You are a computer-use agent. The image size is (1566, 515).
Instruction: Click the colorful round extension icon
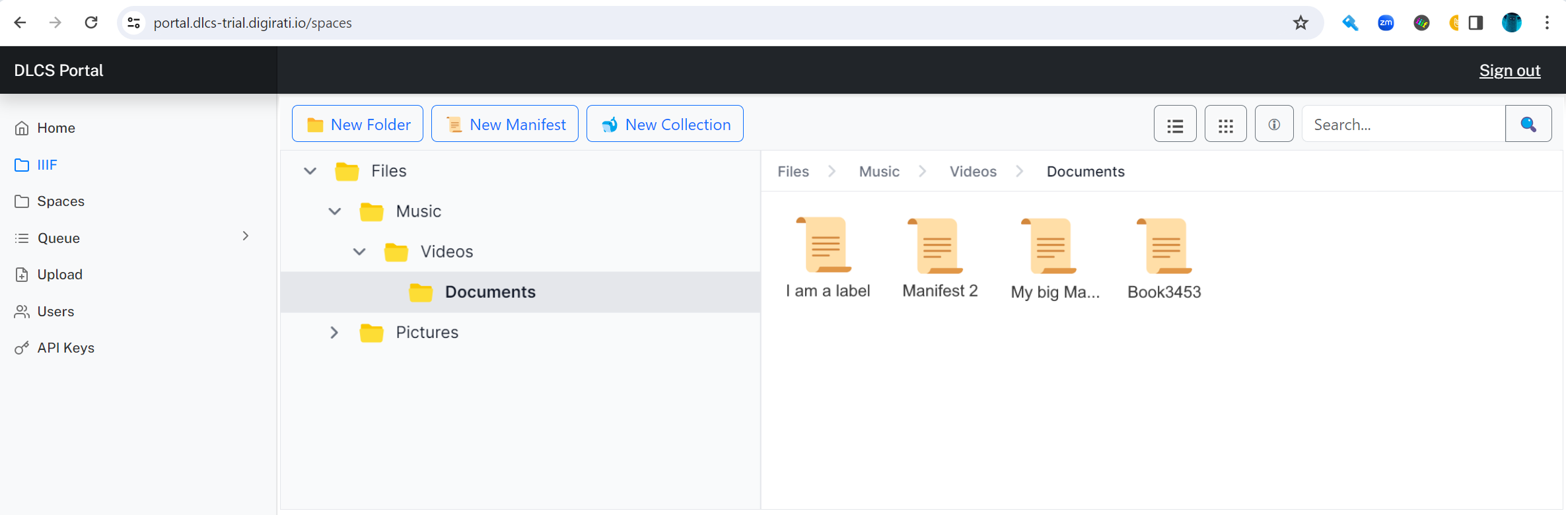1421,23
